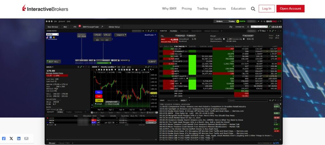Open the TWS Account menu

tap(62, 21)
